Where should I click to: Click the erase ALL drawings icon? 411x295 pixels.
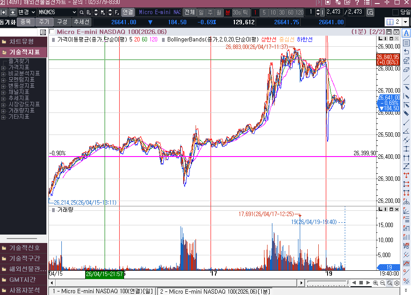click(406, 61)
